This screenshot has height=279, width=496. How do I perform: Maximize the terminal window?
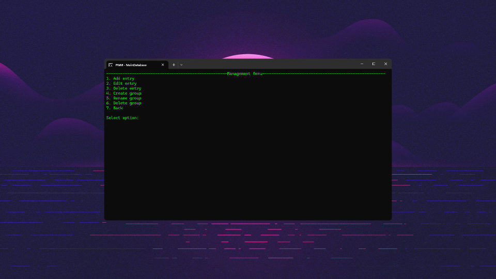point(374,64)
